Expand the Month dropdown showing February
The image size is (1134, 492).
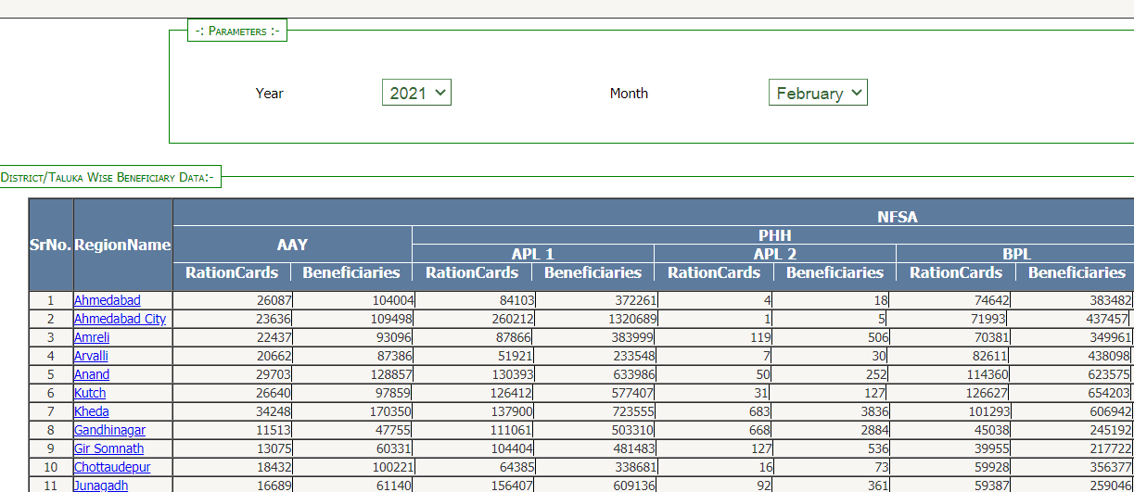click(x=818, y=93)
